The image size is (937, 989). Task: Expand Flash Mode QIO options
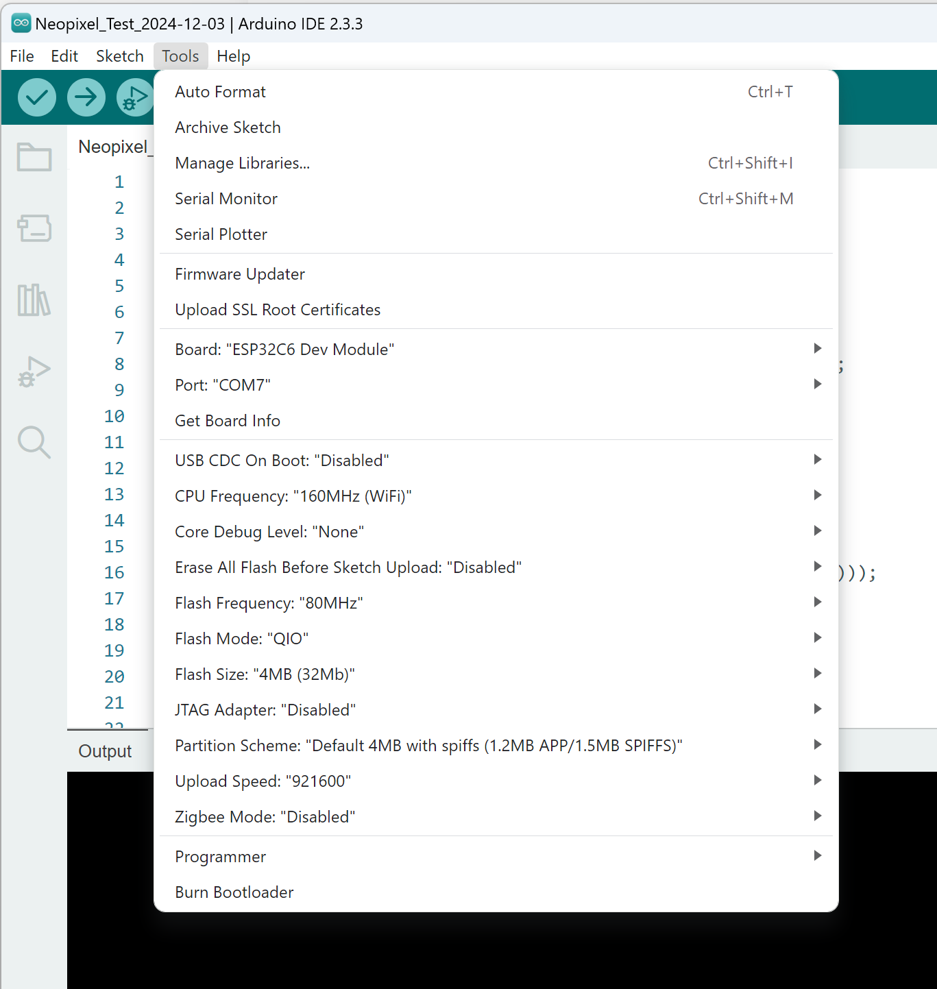click(x=496, y=639)
